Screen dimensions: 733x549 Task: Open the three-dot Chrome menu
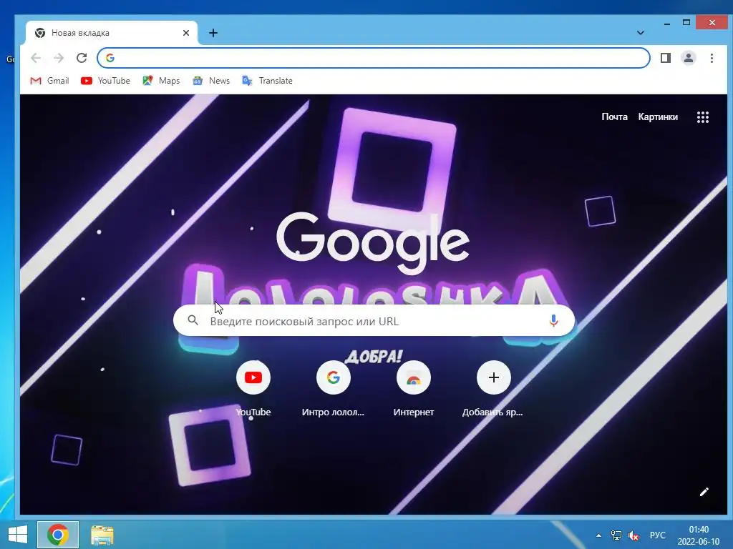(x=712, y=58)
